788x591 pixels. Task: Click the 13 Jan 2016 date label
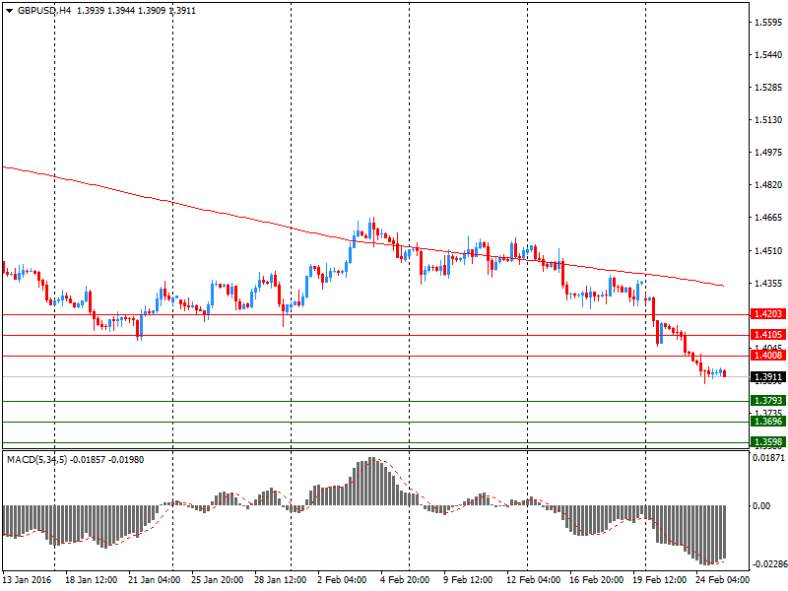(28, 580)
